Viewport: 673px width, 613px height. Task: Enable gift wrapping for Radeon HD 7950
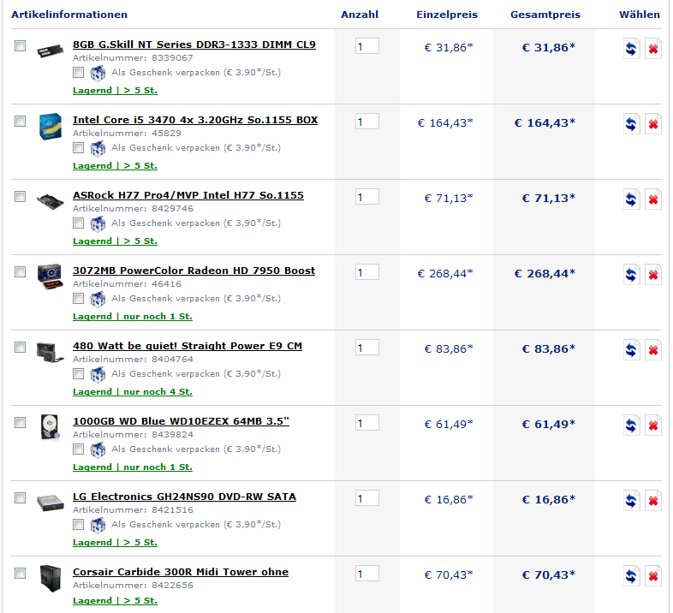[78, 298]
